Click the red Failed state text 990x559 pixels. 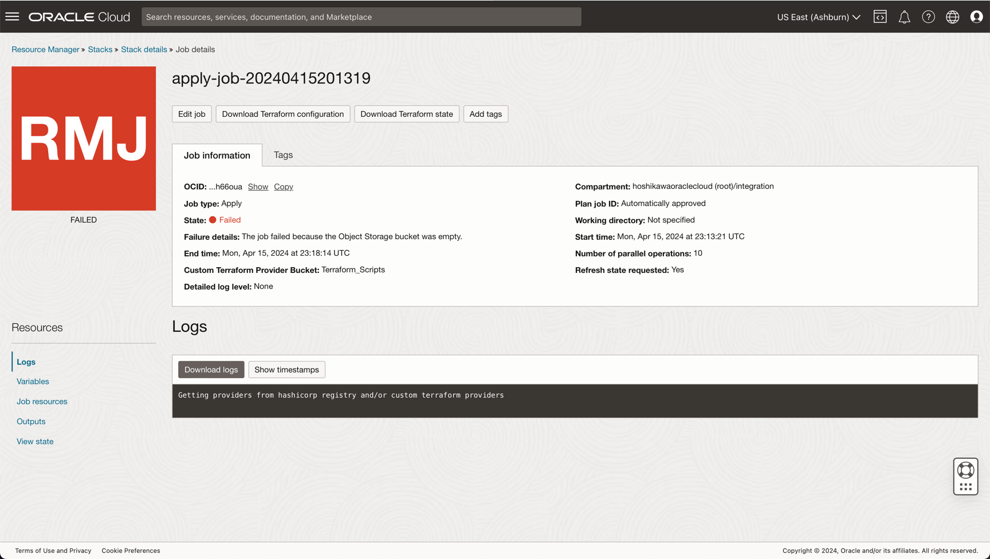pyautogui.click(x=230, y=220)
